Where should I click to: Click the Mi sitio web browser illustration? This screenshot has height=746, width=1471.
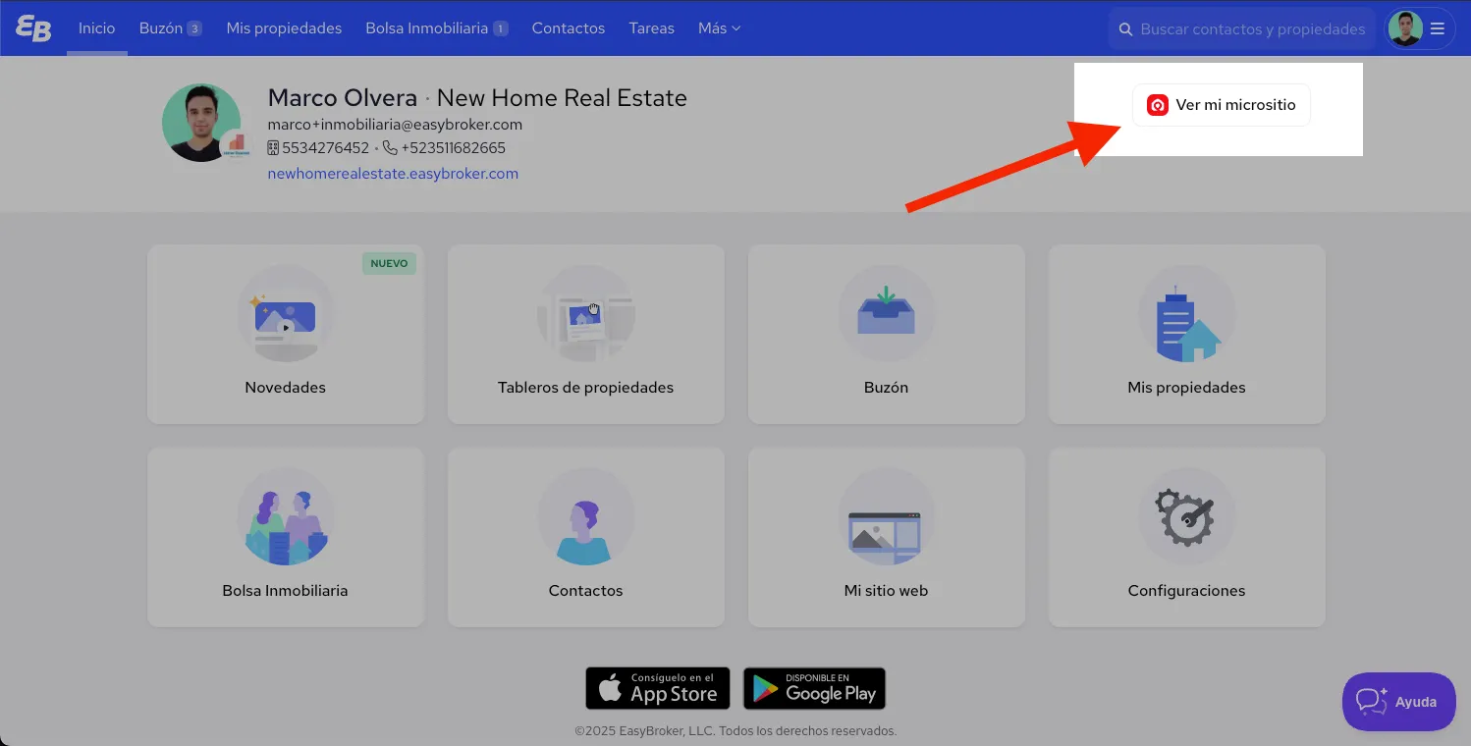887,517
